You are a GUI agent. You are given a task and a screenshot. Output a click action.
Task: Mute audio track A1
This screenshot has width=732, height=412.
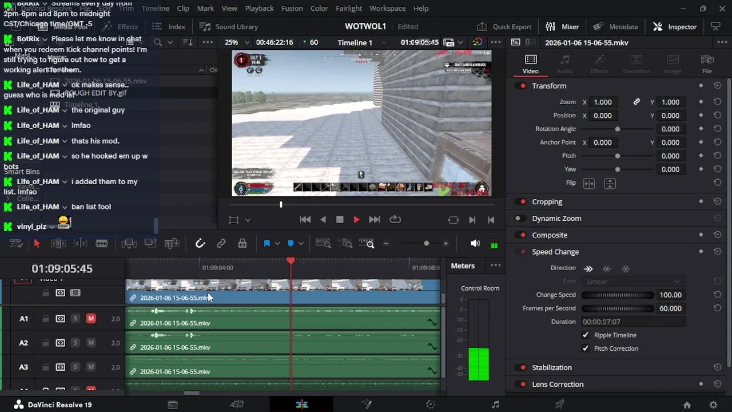click(x=91, y=319)
